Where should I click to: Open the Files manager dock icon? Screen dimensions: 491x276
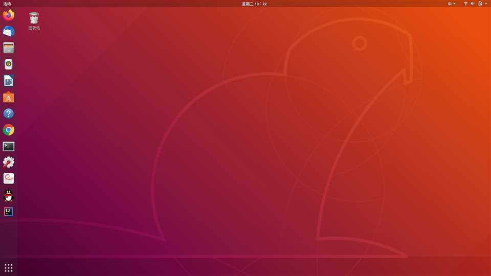[9, 48]
